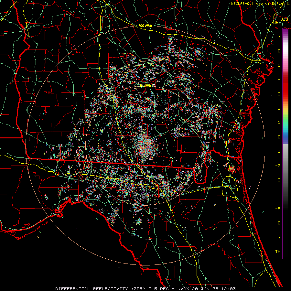Click the "0" value on color scale

click(279, 137)
